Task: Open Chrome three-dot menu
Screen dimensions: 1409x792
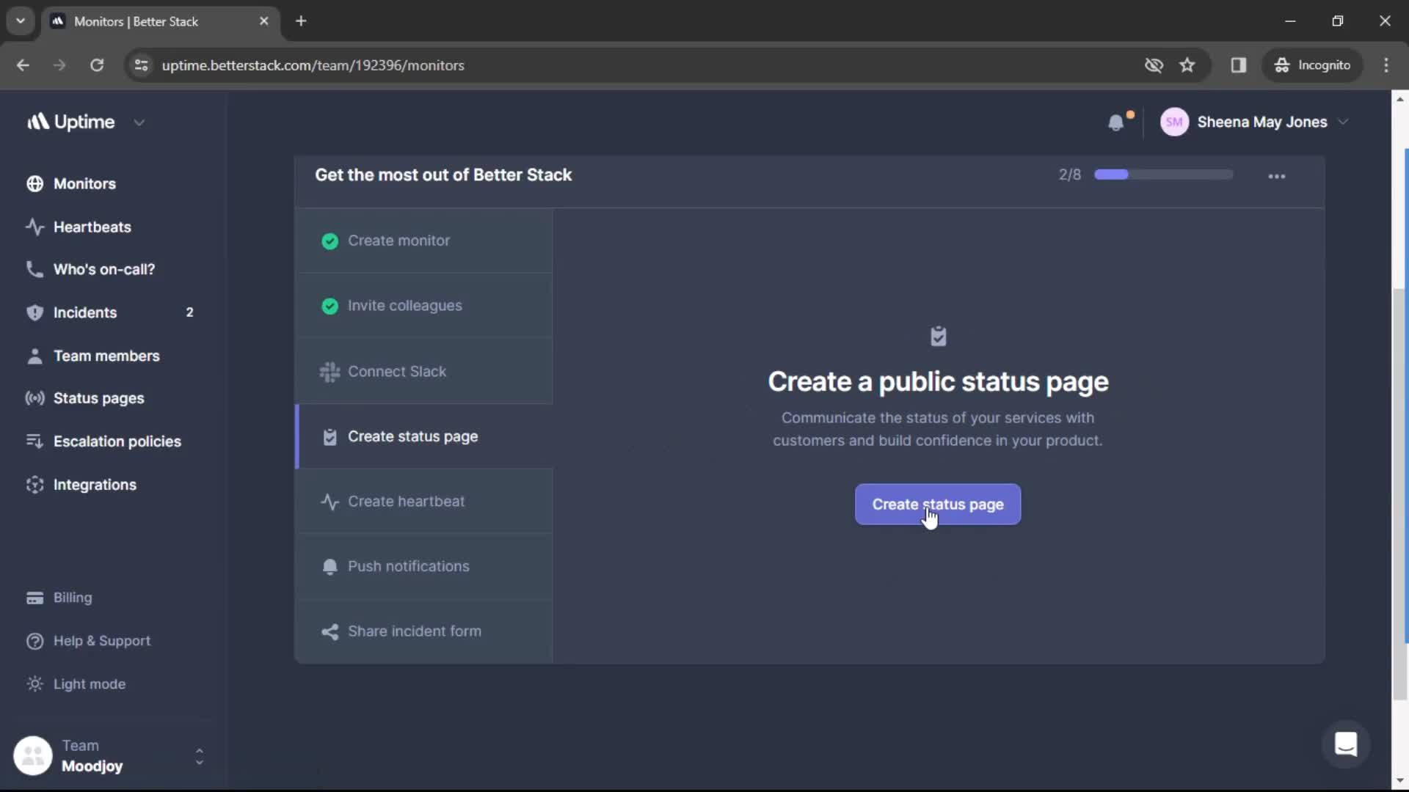Action: (1386, 65)
